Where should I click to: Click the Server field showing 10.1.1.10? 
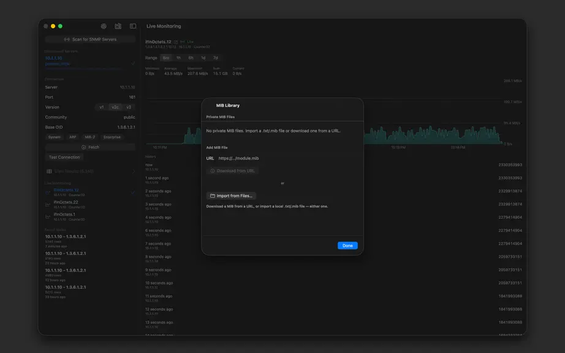(90, 87)
